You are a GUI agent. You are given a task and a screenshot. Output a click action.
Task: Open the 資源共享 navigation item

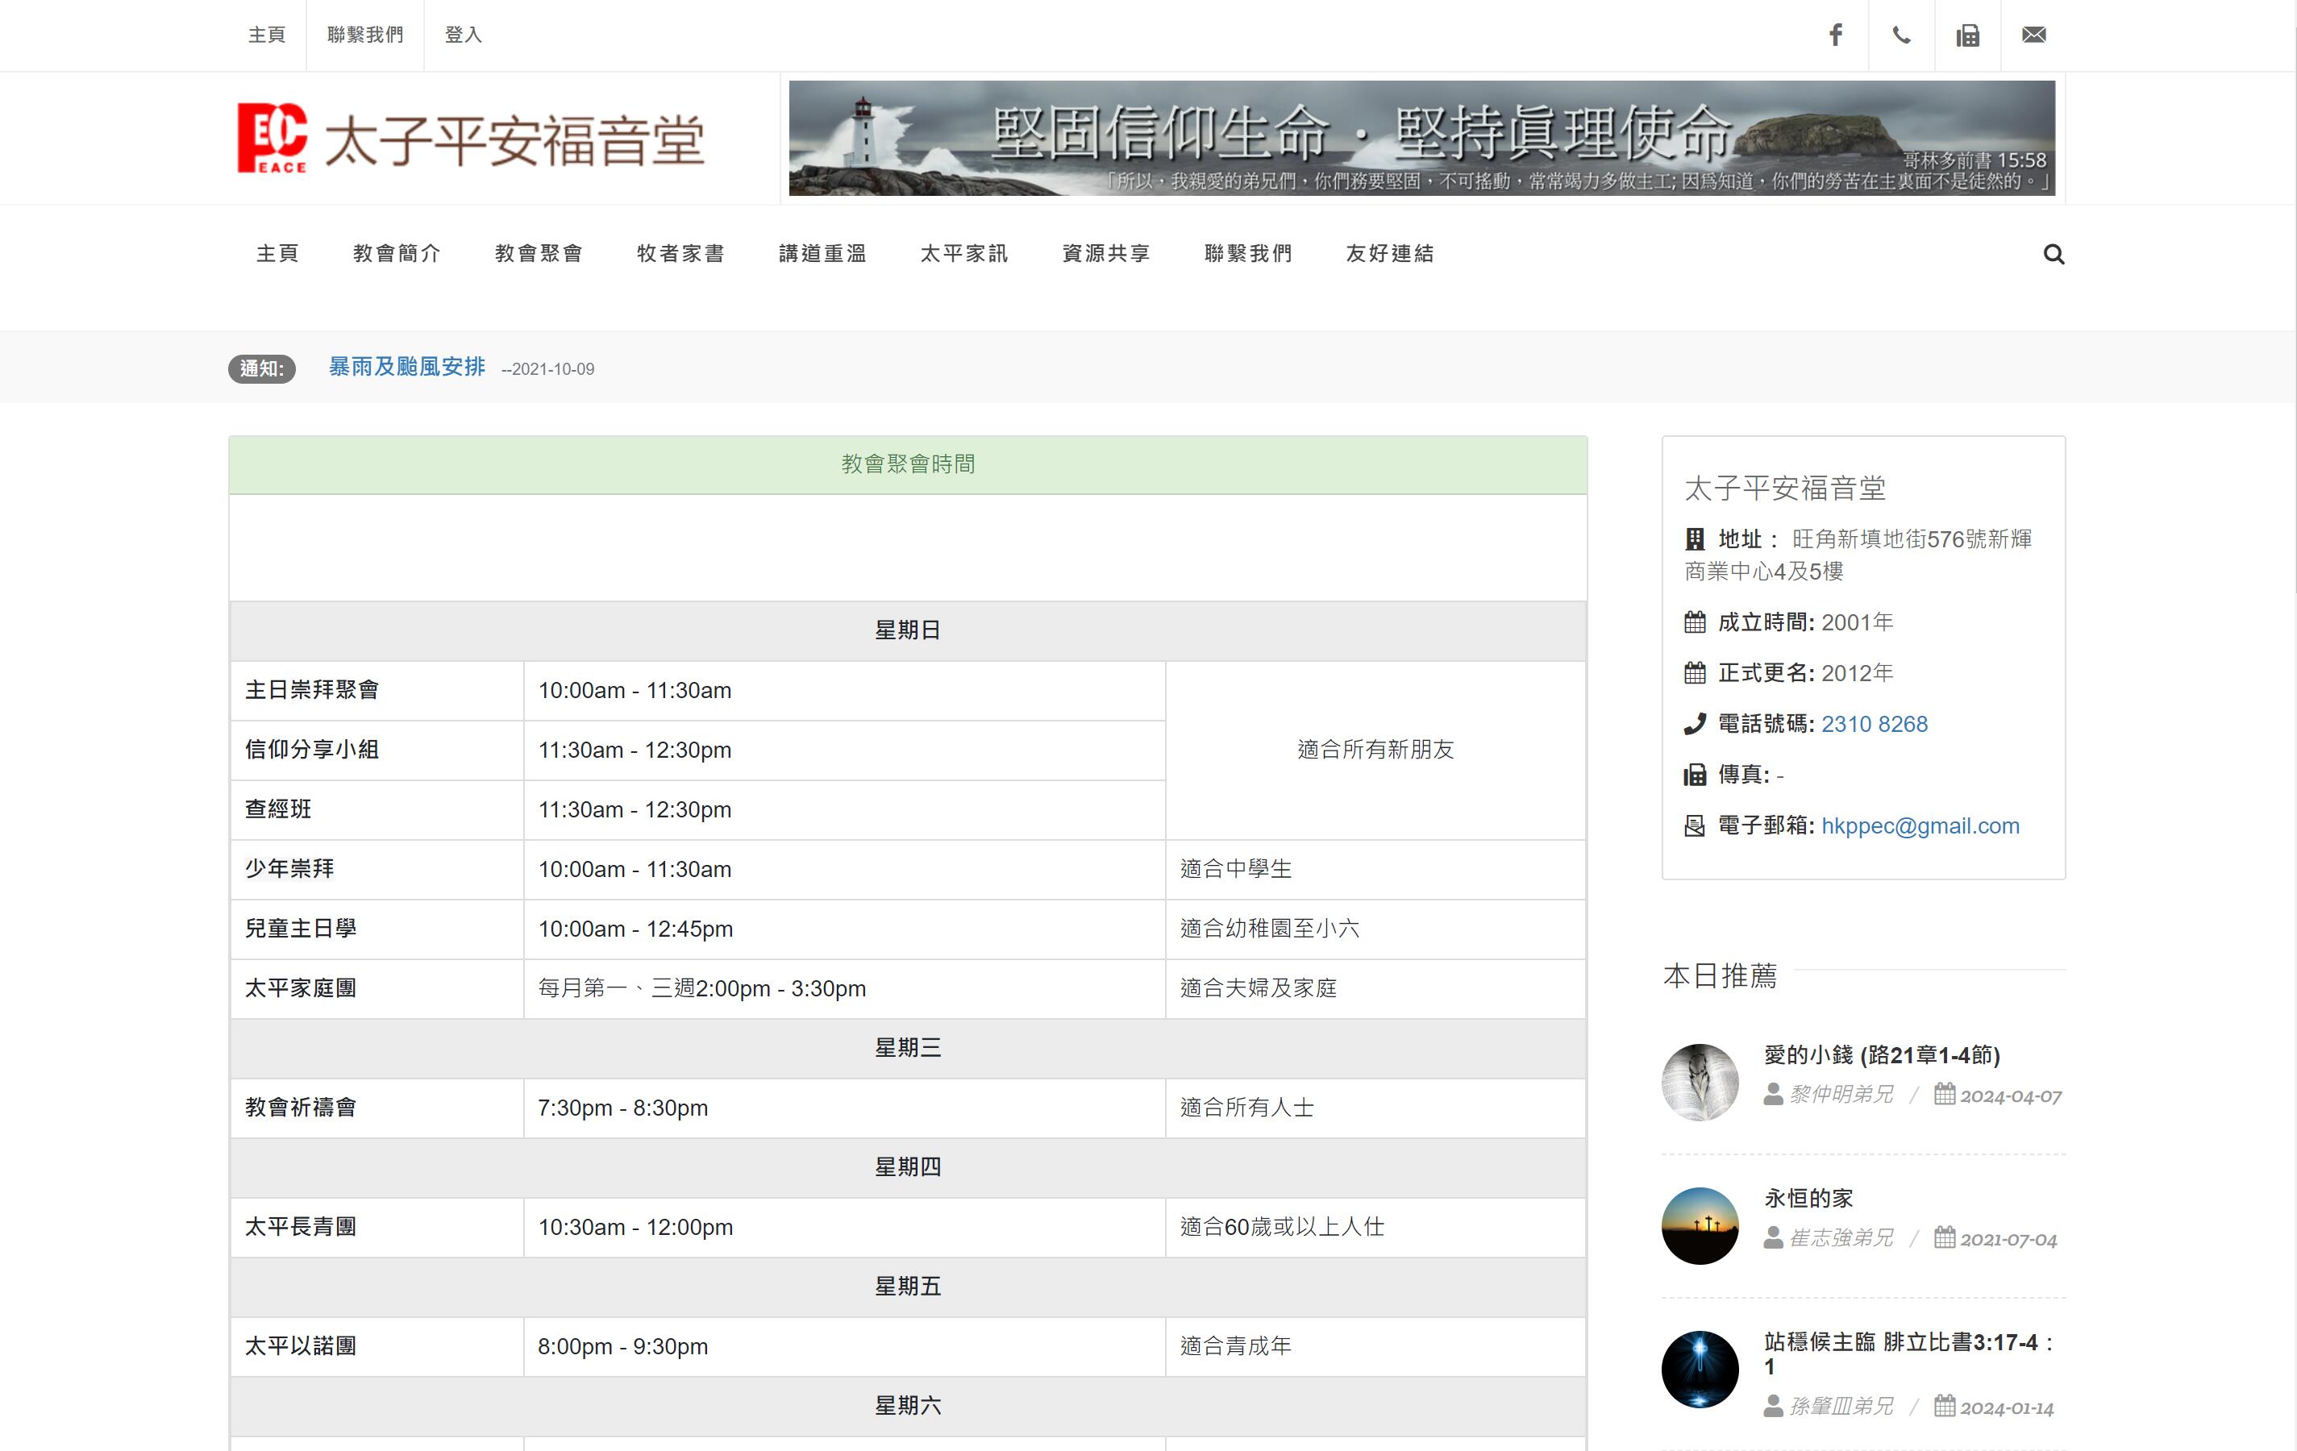coord(1105,254)
